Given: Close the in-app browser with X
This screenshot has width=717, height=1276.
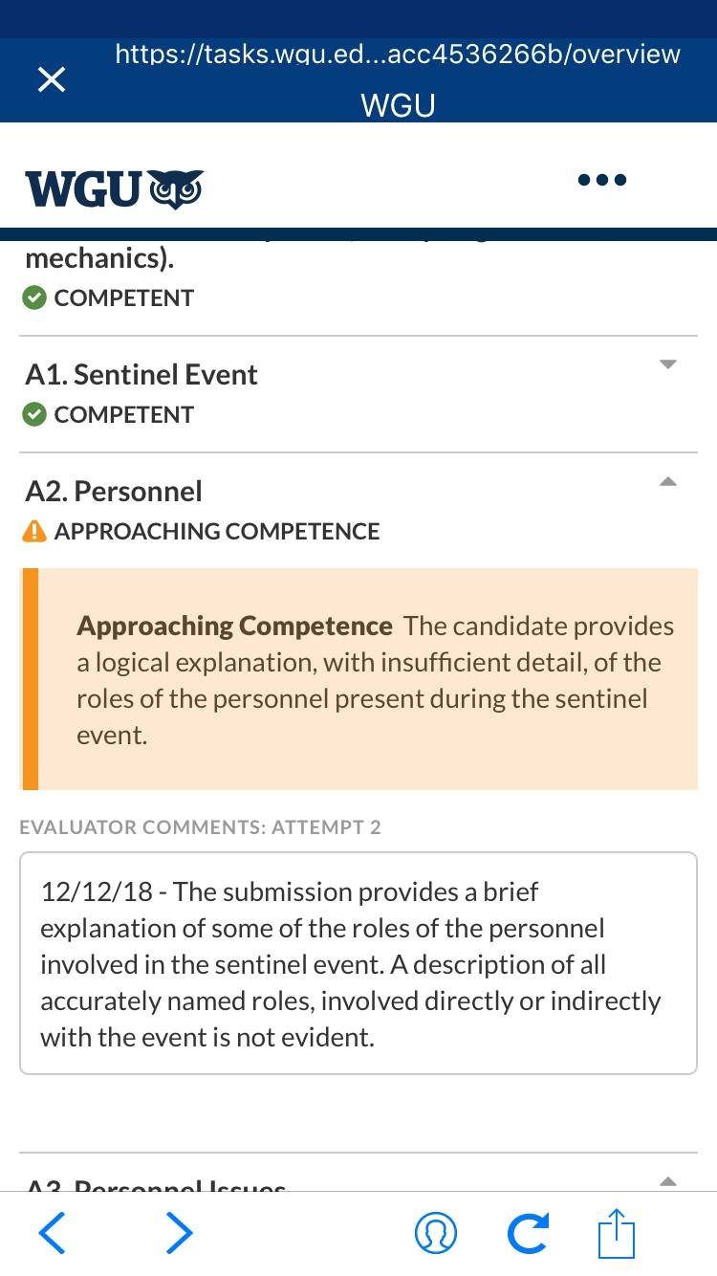Looking at the screenshot, I should (52, 79).
